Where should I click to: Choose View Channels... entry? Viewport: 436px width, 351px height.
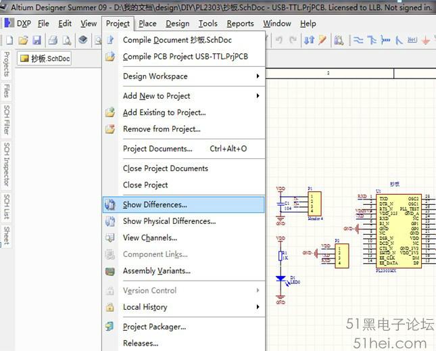click(183, 238)
